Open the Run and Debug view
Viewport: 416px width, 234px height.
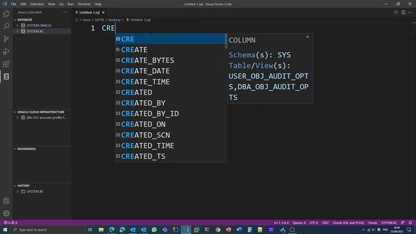[x=6, y=51]
